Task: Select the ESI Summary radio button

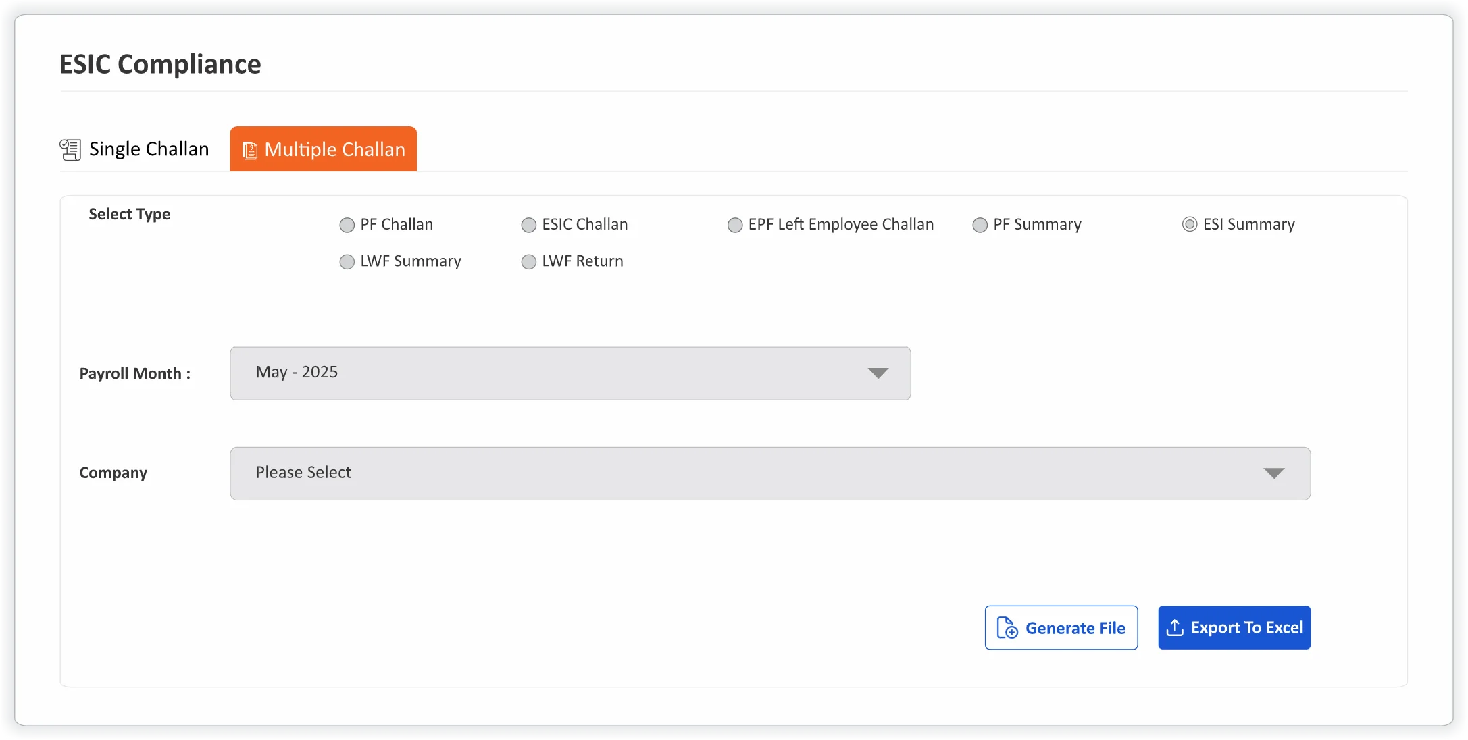Action: click(1189, 224)
